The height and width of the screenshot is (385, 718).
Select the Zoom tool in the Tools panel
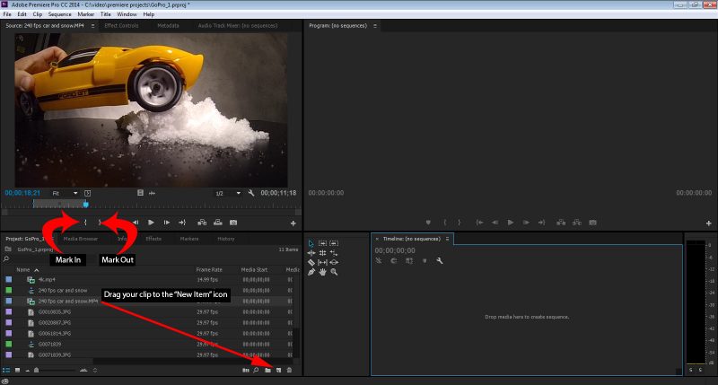(x=334, y=271)
